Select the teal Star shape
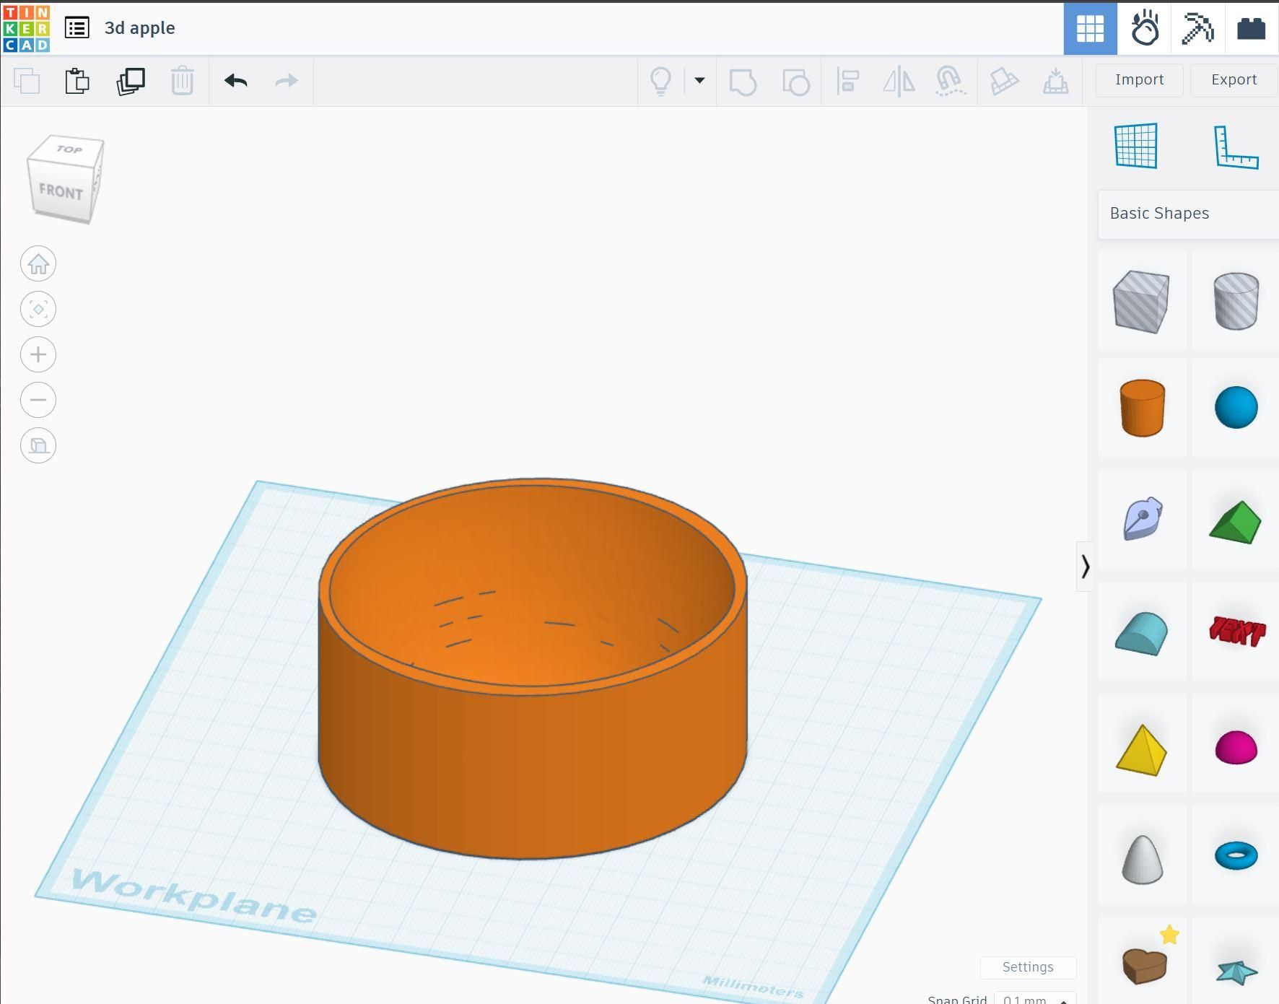 tap(1236, 972)
